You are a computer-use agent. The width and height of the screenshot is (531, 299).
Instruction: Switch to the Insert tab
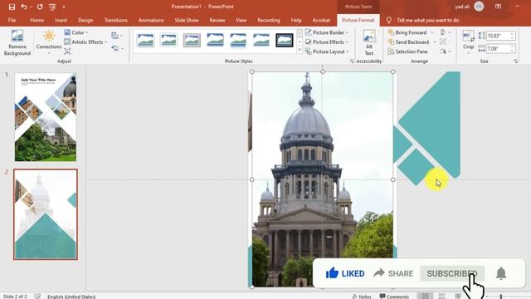(x=61, y=20)
